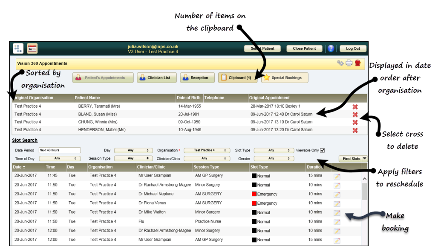
Task: Click the red Emergency swatch for Dr Michael Neptune
Action: (254, 194)
